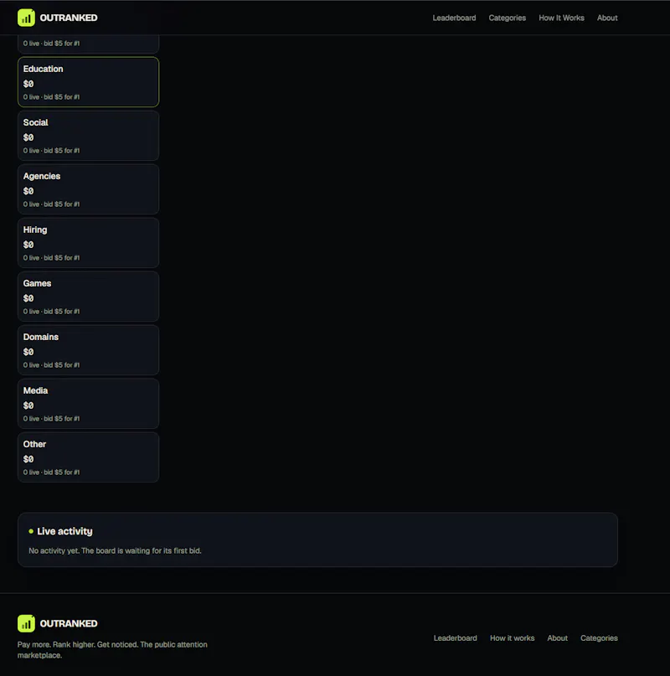Click the 'No activity yet' message text
The height and width of the screenshot is (676, 670).
click(115, 550)
